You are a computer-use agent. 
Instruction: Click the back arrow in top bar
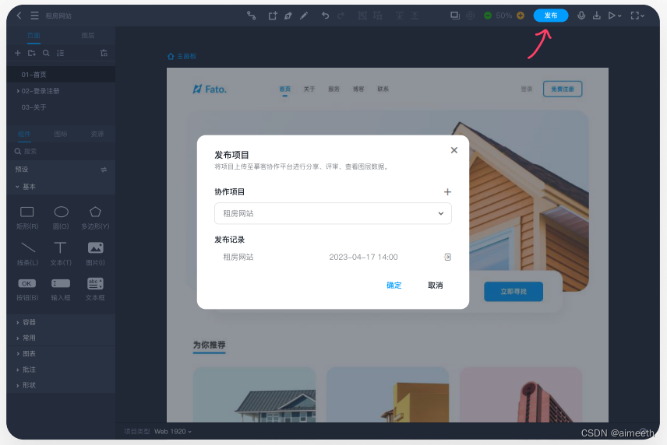pos(19,16)
